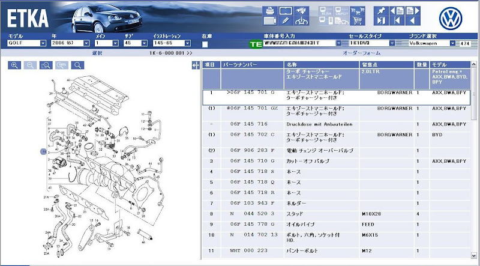Click the 474 brand code field

click(x=464, y=43)
